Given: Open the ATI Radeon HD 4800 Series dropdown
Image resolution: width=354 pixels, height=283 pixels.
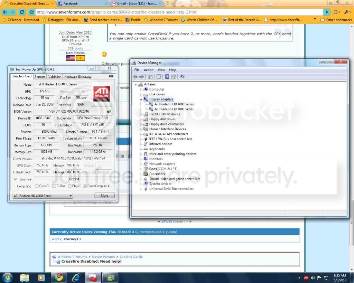Looking at the screenshot, I should click(x=43, y=196).
